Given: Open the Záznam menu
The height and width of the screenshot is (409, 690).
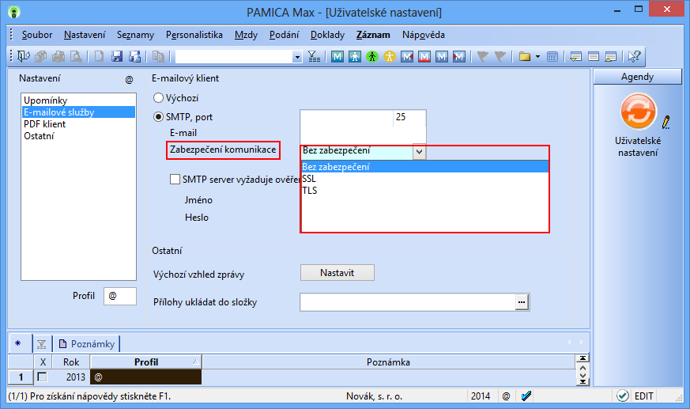Looking at the screenshot, I should tap(373, 35).
